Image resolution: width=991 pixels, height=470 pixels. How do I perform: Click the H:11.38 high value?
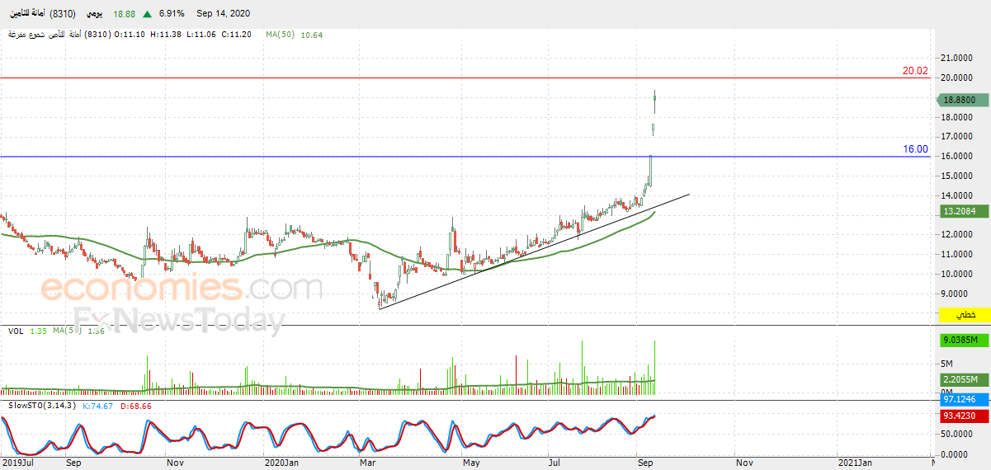(168, 35)
